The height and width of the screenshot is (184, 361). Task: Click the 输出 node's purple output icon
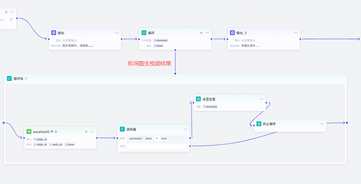(53, 33)
